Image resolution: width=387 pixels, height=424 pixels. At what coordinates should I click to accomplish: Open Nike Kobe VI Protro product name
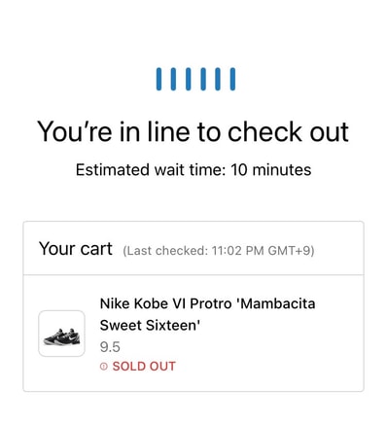pyautogui.click(x=207, y=314)
